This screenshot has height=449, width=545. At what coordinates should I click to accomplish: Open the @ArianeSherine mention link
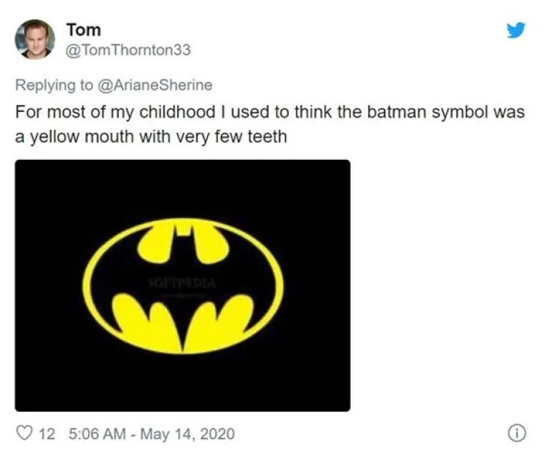(155, 85)
